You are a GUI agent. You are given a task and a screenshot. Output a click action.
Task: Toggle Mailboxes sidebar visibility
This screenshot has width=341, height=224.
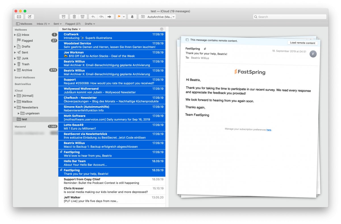pyautogui.click(x=24, y=24)
